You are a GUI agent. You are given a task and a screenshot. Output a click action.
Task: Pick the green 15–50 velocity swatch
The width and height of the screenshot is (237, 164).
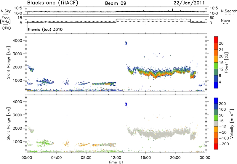coord(216,118)
